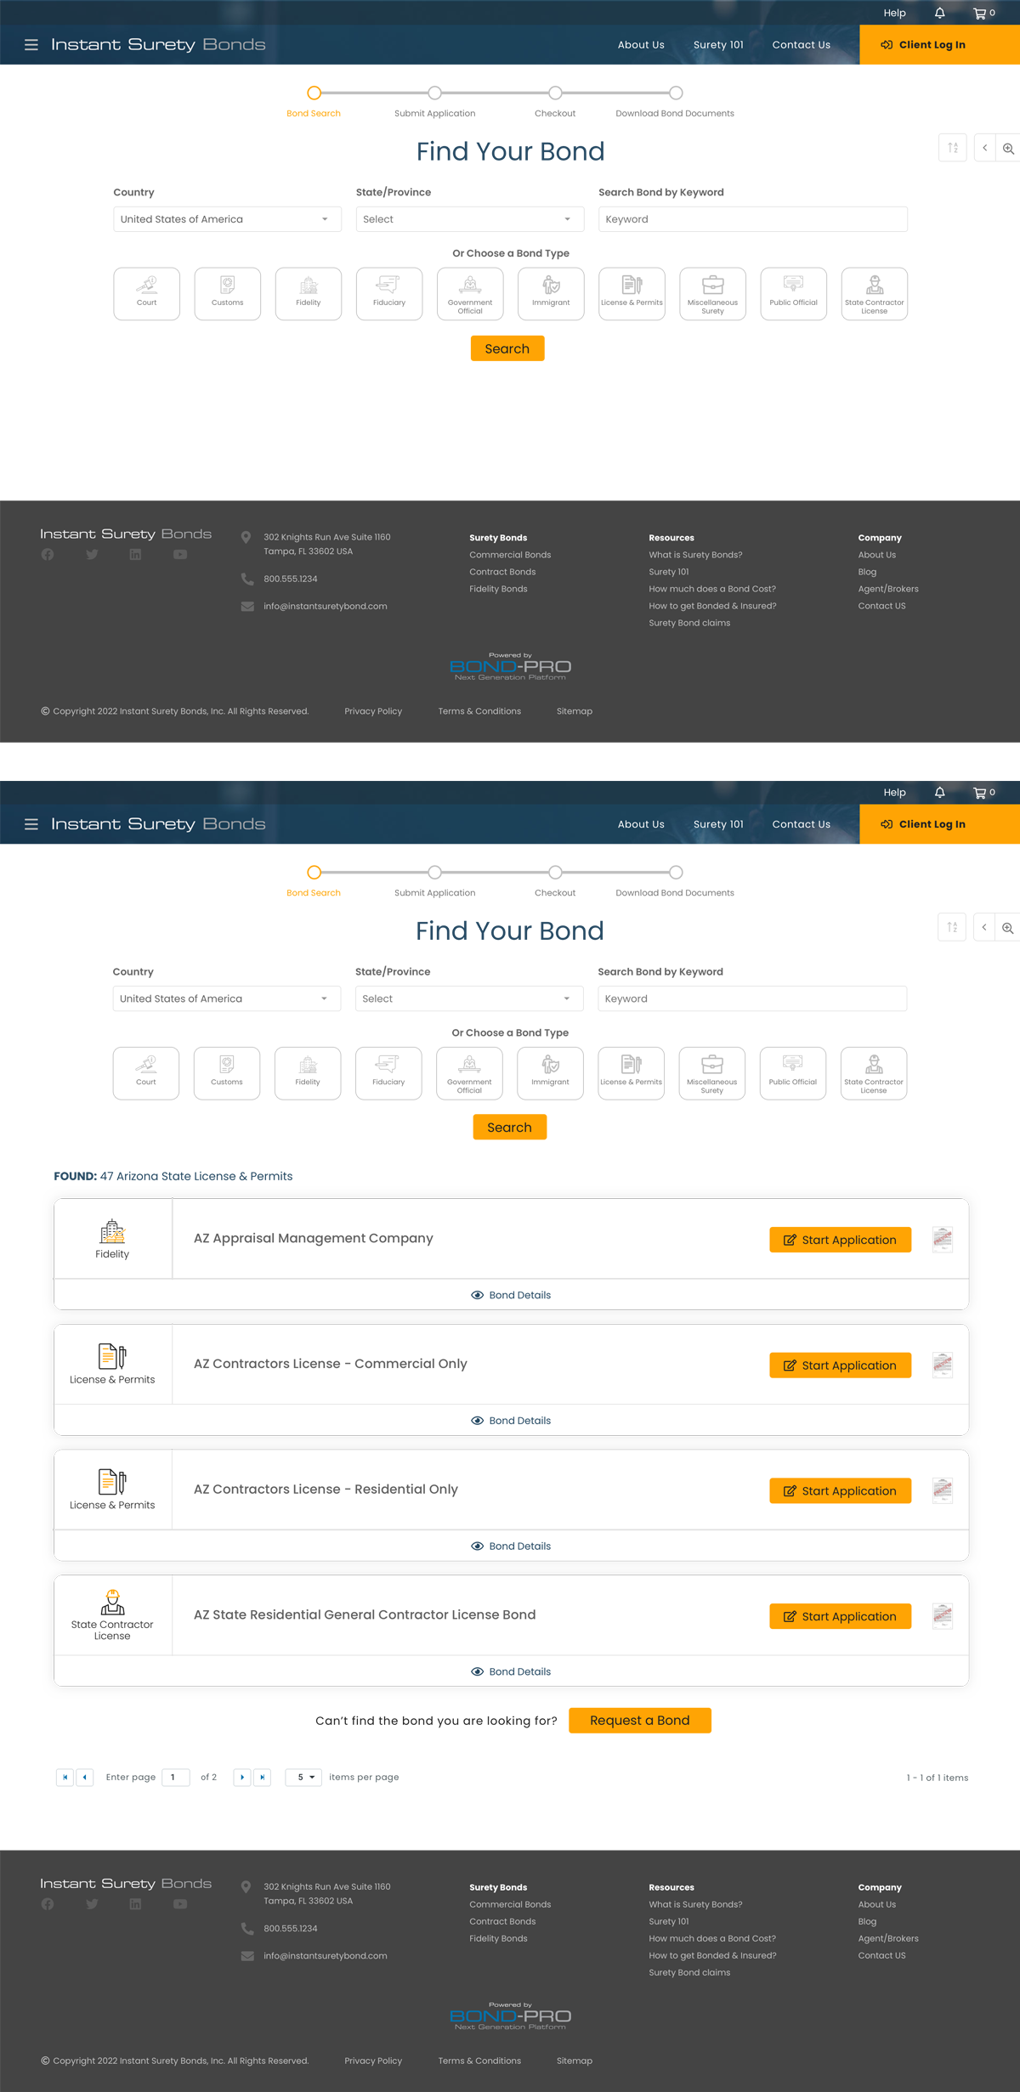Screen dimensions: 1020x2092
Task: Open Contact Us in header of page without results
Action: click(x=801, y=45)
